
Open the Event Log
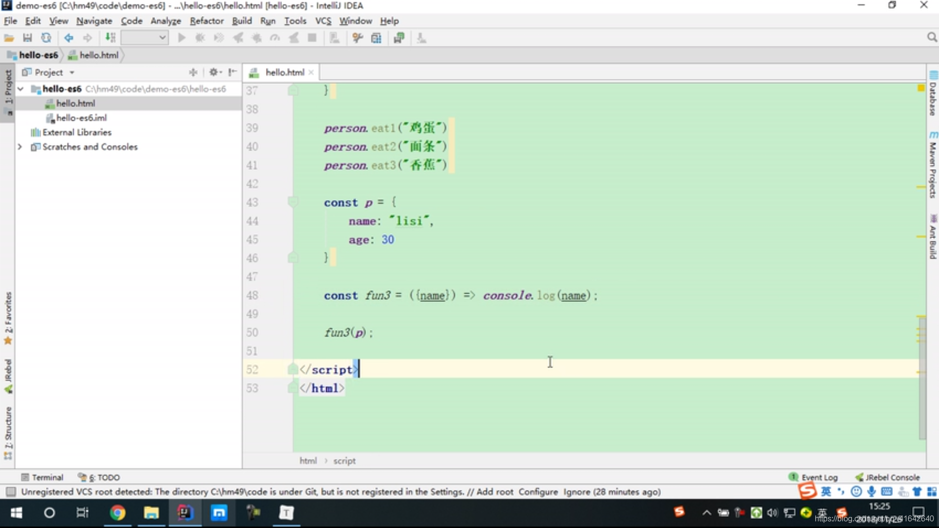click(x=813, y=478)
